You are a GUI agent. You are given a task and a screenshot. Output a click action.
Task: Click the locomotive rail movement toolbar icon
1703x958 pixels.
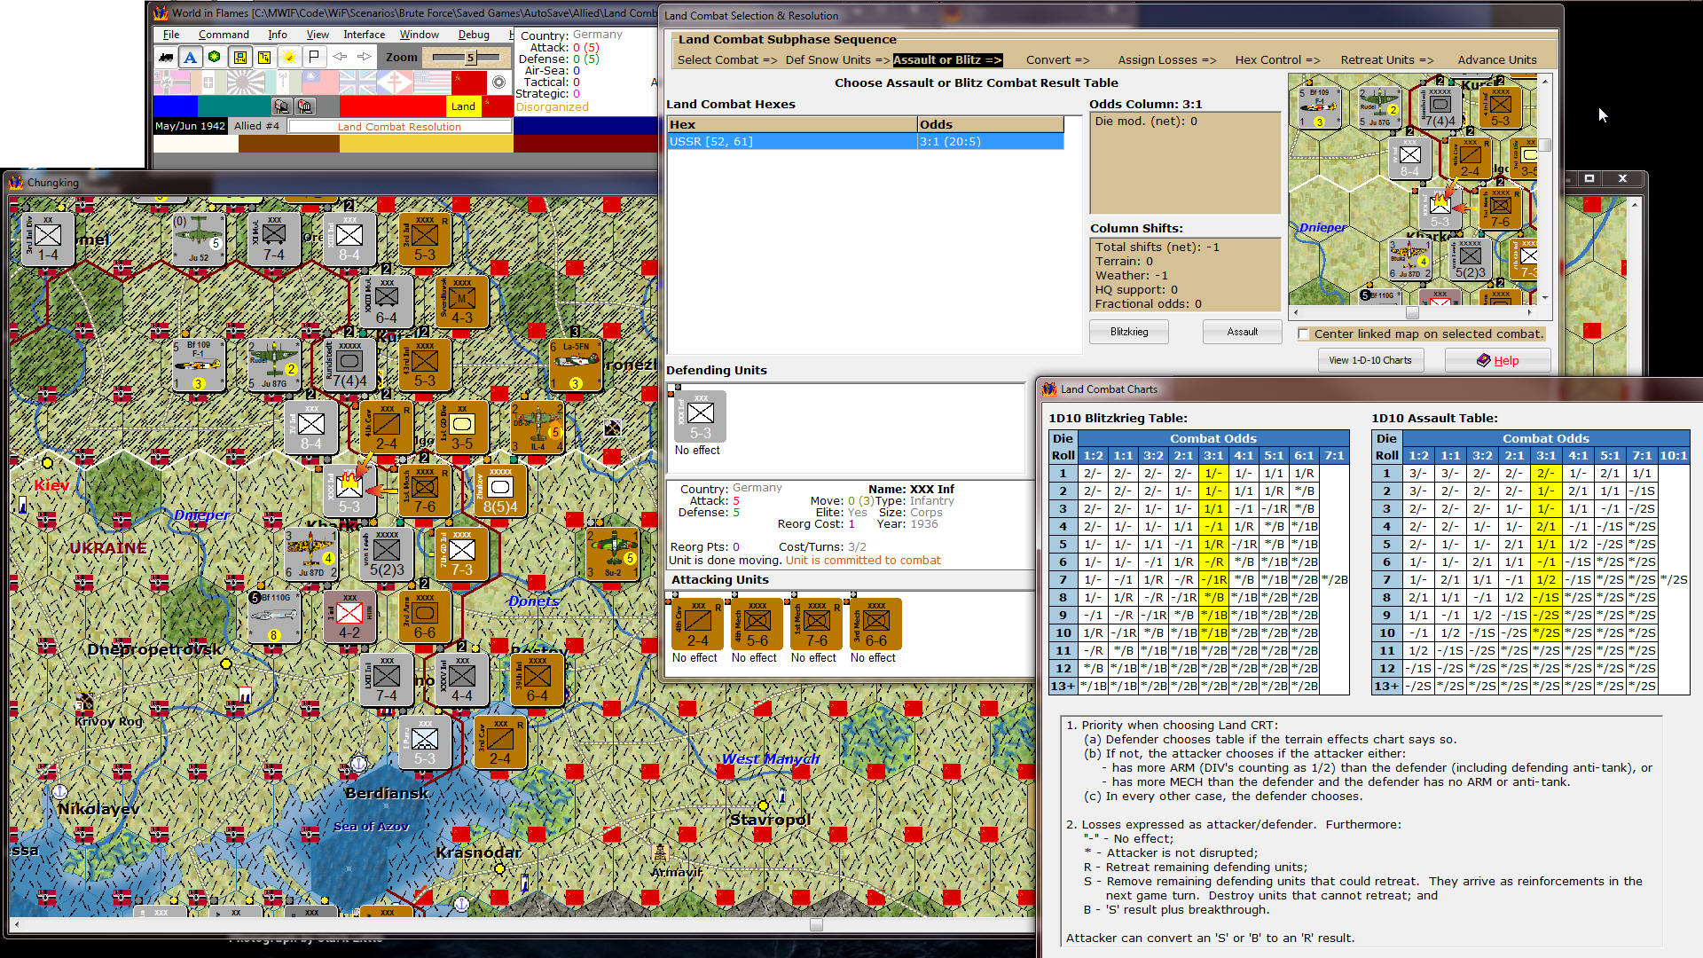tap(166, 58)
